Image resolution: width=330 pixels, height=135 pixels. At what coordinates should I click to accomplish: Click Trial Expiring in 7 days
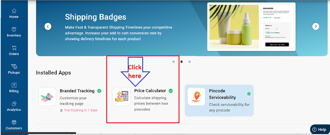point(80,110)
